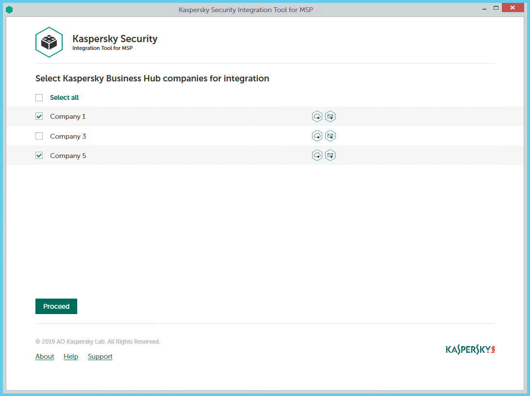Click the green hexagon title bar icon
The height and width of the screenshot is (396, 530).
[9, 10]
